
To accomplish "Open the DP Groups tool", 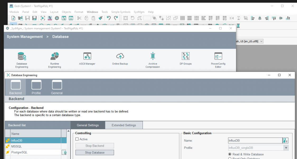I will click(x=186, y=57).
